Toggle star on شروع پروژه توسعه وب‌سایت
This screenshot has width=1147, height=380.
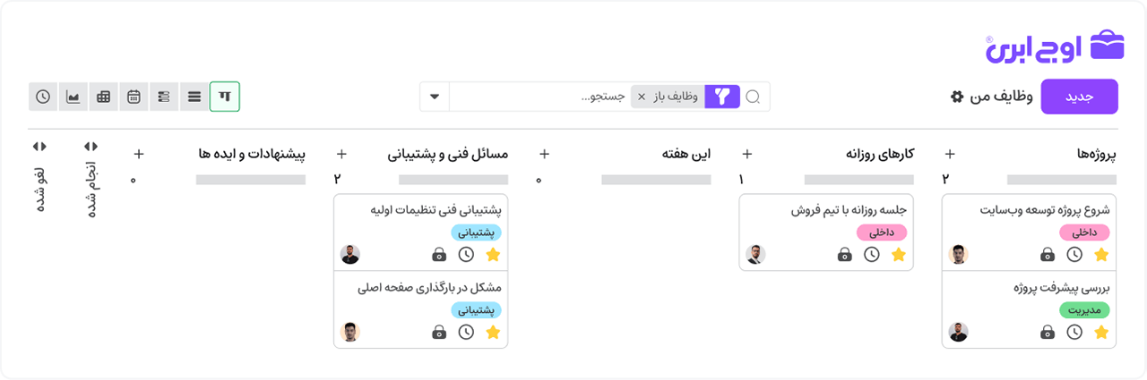click(x=1101, y=255)
